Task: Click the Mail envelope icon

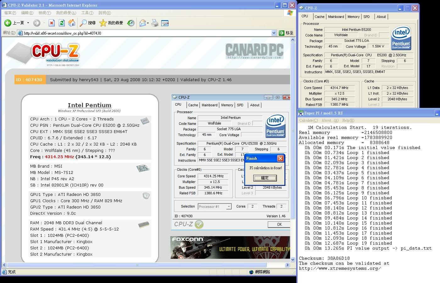Action: (142, 23)
